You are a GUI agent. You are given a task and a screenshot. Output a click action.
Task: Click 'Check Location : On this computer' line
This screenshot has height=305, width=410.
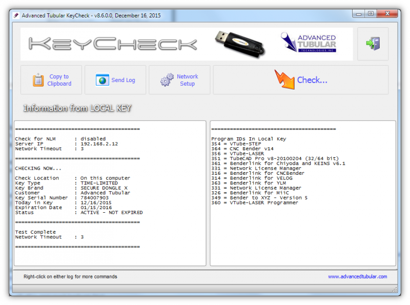pos(72,178)
